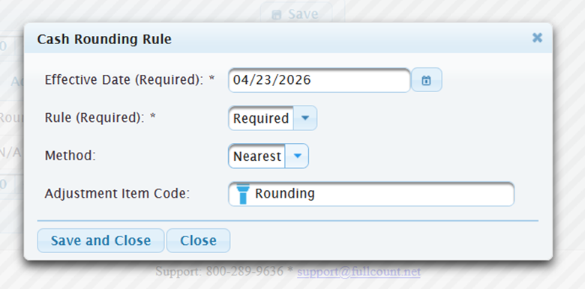Click the Effective Date (Required) label
This screenshot has width=585, height=289.
pos(130,79)
